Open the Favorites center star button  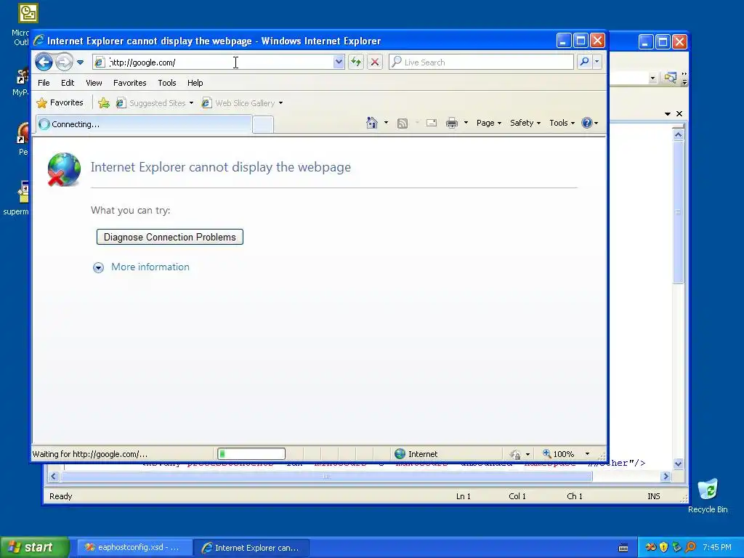tap(60, 103)
